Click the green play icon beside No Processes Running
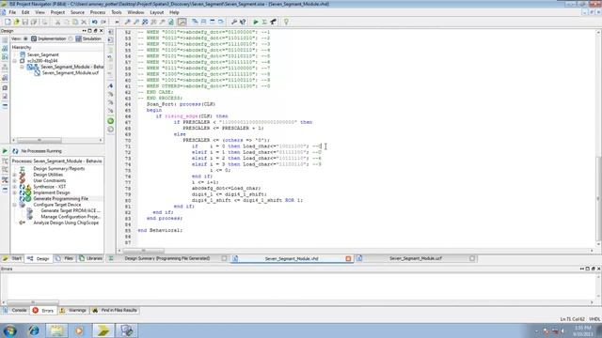The width and height of the screenshot is (602, 338). point(5,151)
